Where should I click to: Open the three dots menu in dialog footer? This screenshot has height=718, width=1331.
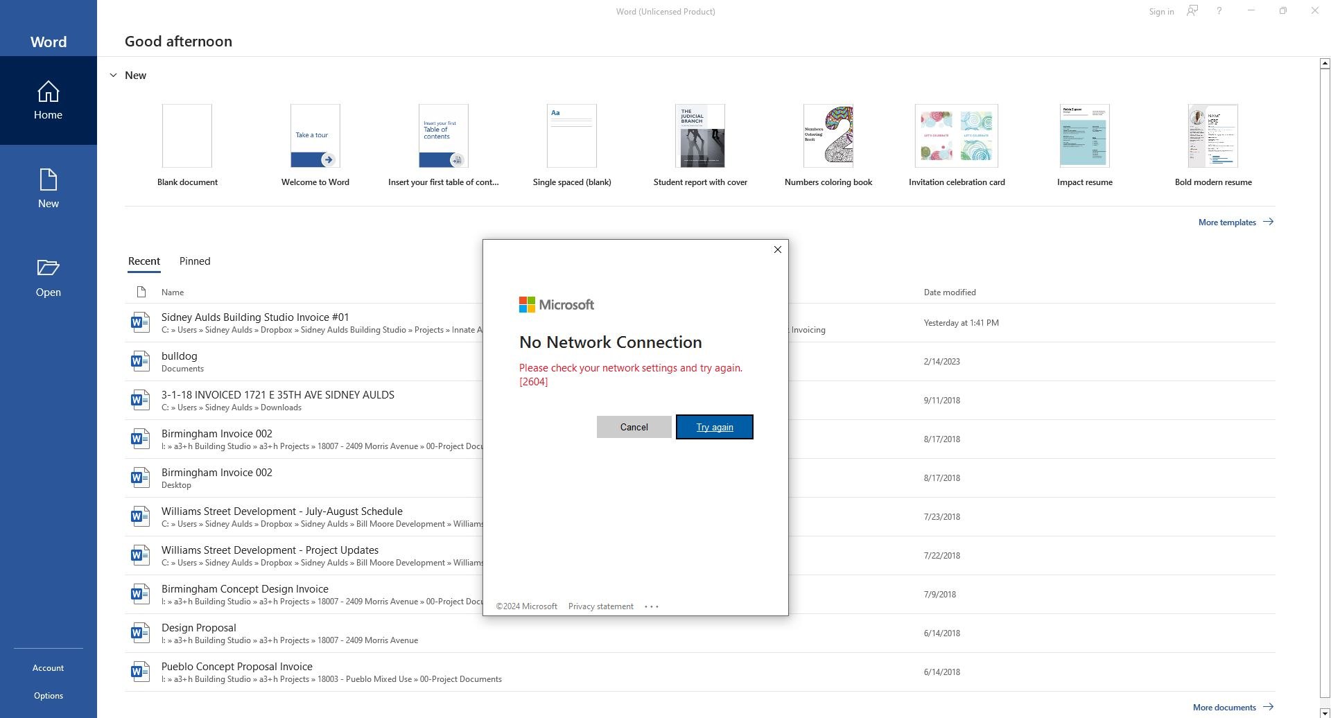(x=651, y=606)
